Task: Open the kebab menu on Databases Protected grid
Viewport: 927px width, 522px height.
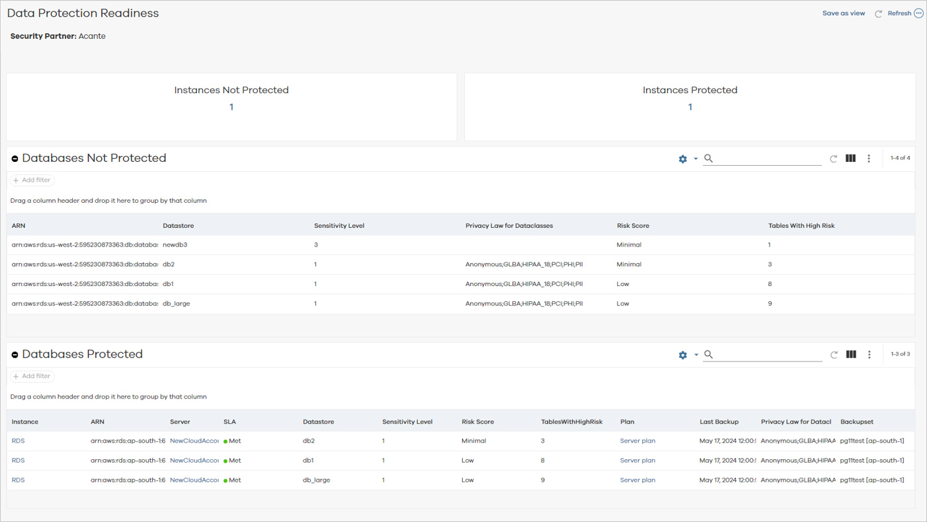Action: 869,354
